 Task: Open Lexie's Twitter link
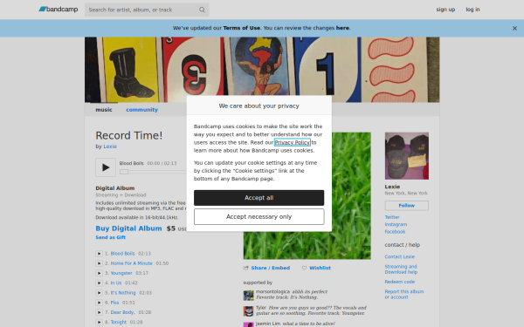coord(392,217)
